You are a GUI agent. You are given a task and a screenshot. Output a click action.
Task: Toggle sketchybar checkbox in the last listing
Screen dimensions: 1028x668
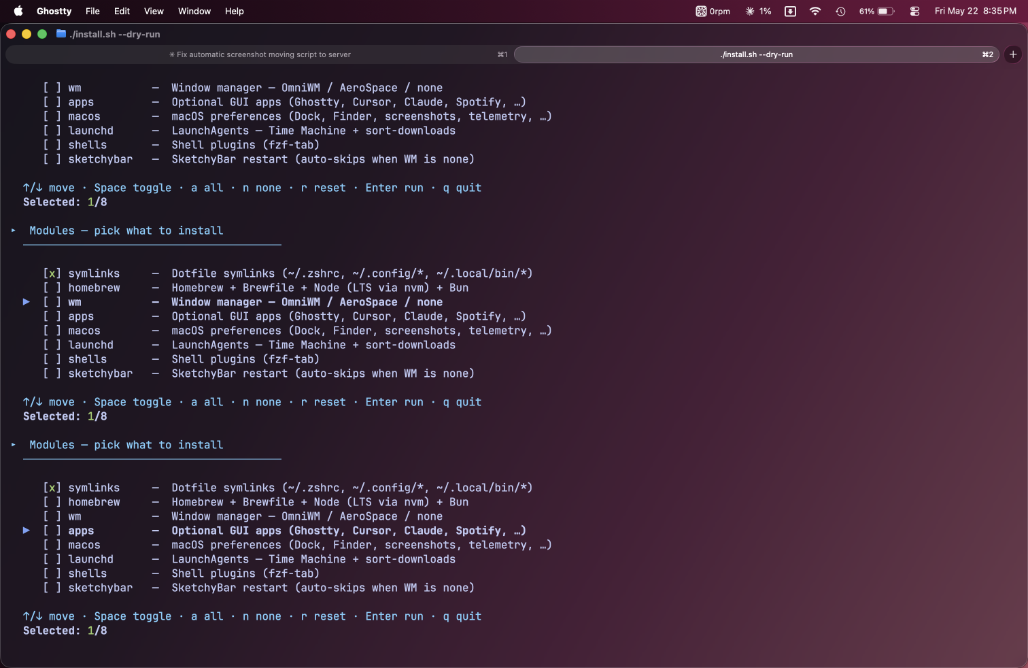coord(52,588)
